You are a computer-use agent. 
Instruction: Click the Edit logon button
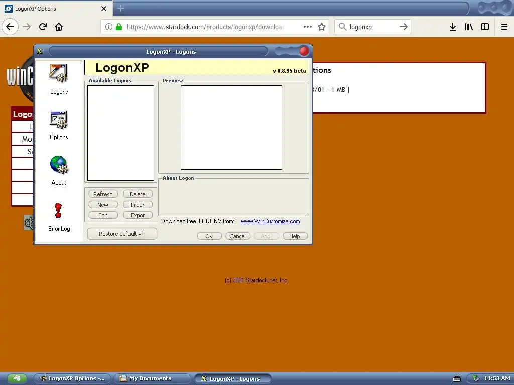(103, 215)
